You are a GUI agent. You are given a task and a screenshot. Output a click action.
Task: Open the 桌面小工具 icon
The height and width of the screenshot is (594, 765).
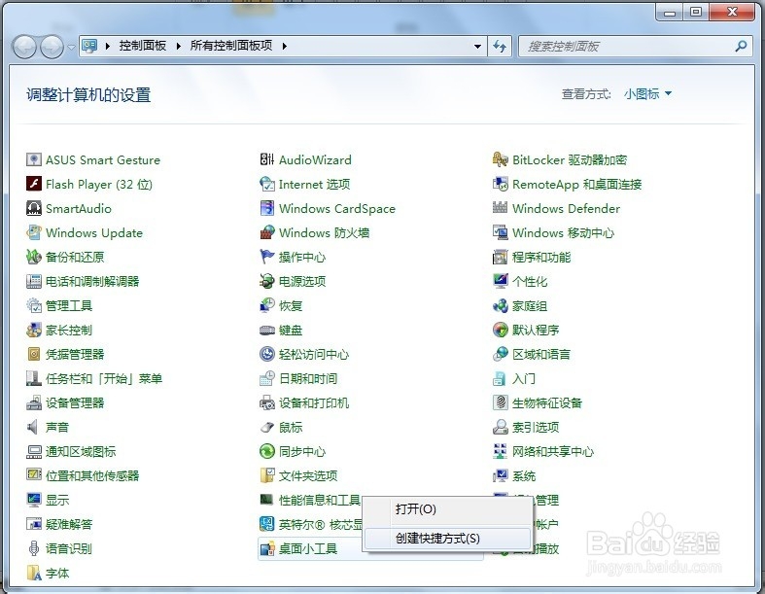click(x=267, y=548)
